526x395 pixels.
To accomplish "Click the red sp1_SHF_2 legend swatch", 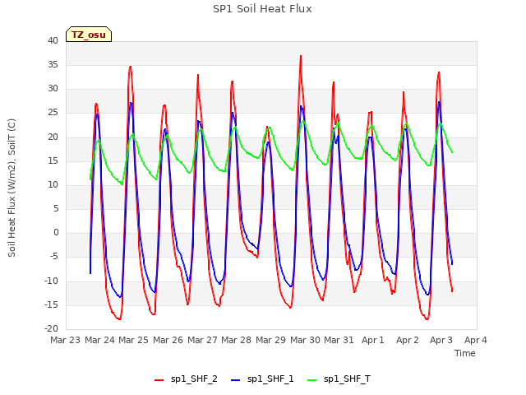I will click(x=159, y=380).
